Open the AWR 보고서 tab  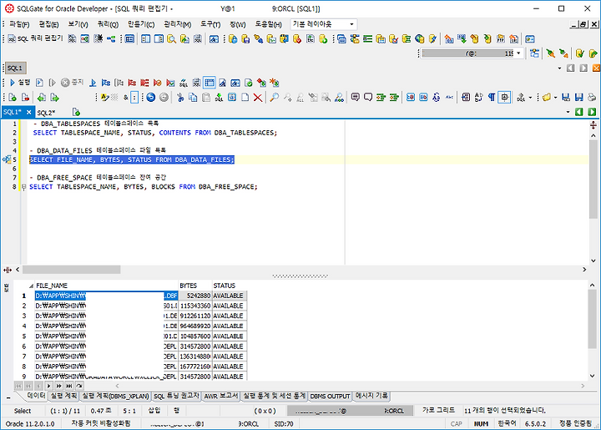click(x=220, y=396)
